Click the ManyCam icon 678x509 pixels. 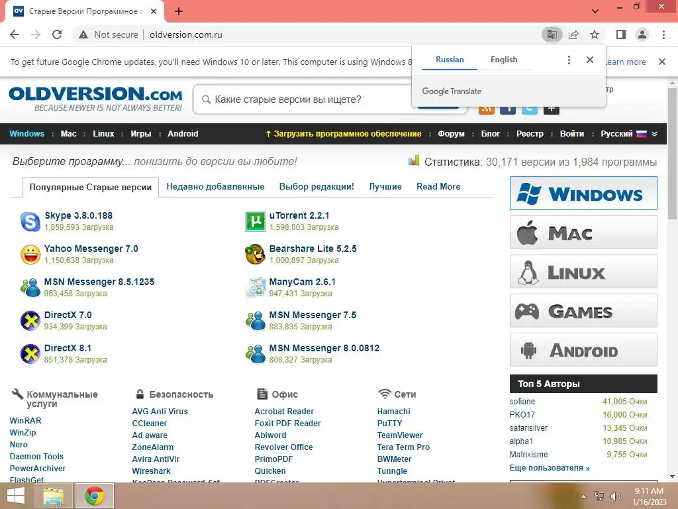[x=255, y=288]
